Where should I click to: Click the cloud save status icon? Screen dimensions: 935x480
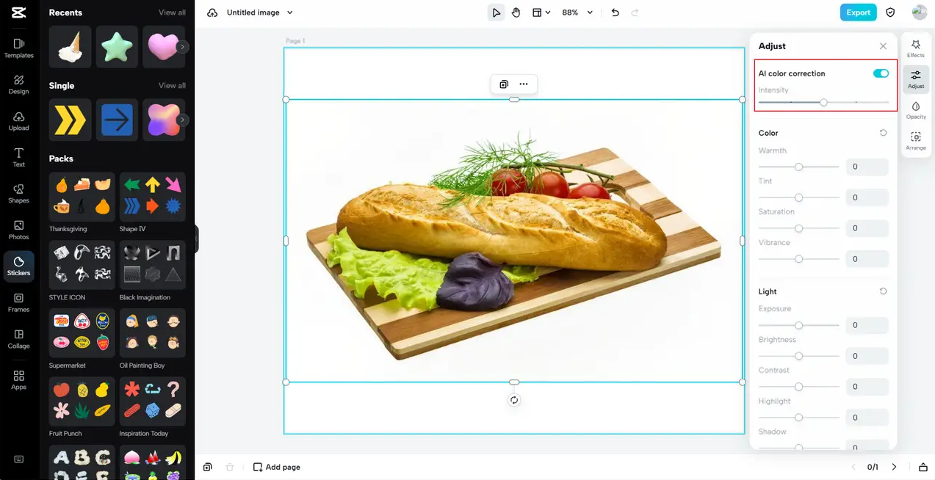click(213, 12)
